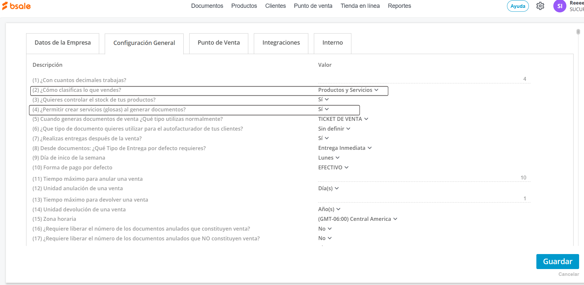
Task: Open the settings gear icon
Action: (x=540, y=6)
